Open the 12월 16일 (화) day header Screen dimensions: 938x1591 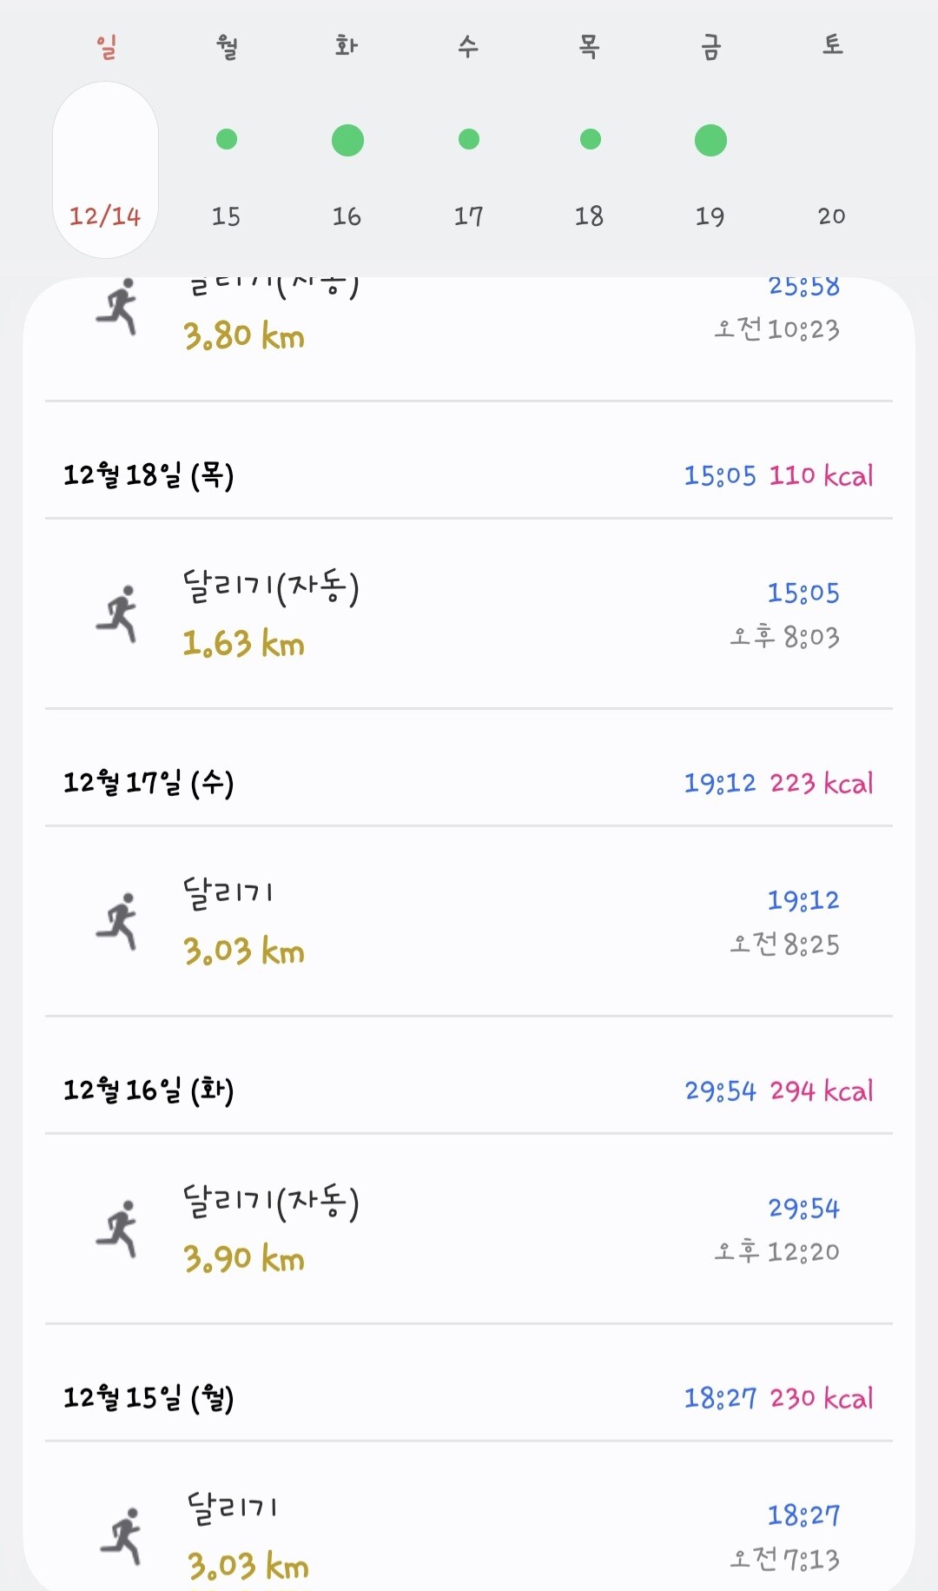148,1090
